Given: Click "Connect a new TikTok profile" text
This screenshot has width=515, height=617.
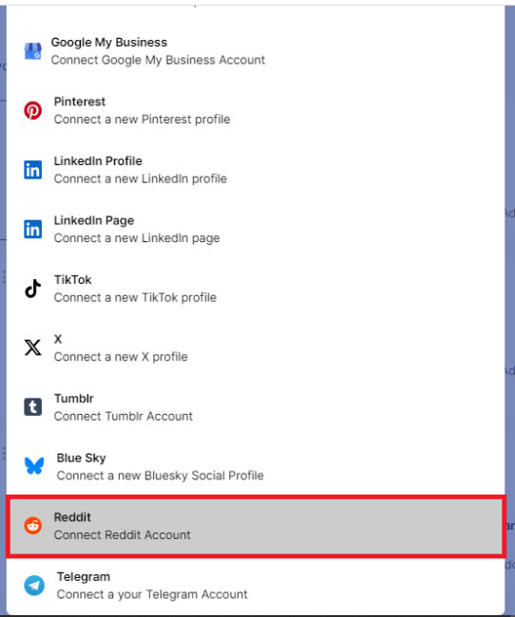Looking at the screenshot, I should tap(135, 297).
